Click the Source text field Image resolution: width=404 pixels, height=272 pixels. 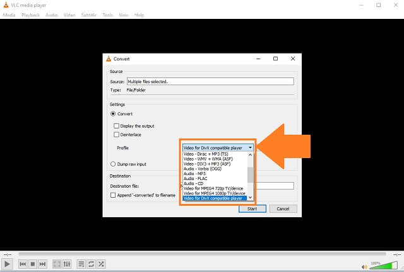click(210, 81)
